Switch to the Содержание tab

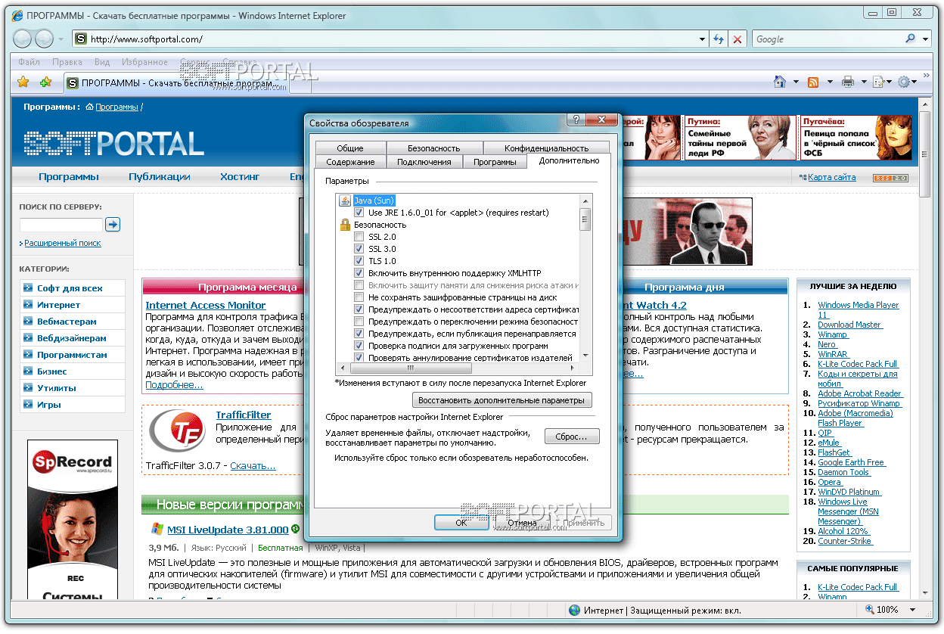click(x=350, y=162)
